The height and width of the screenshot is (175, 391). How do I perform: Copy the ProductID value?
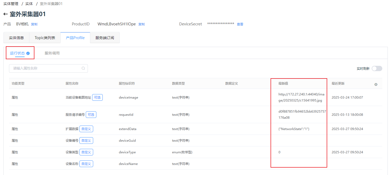142,24
